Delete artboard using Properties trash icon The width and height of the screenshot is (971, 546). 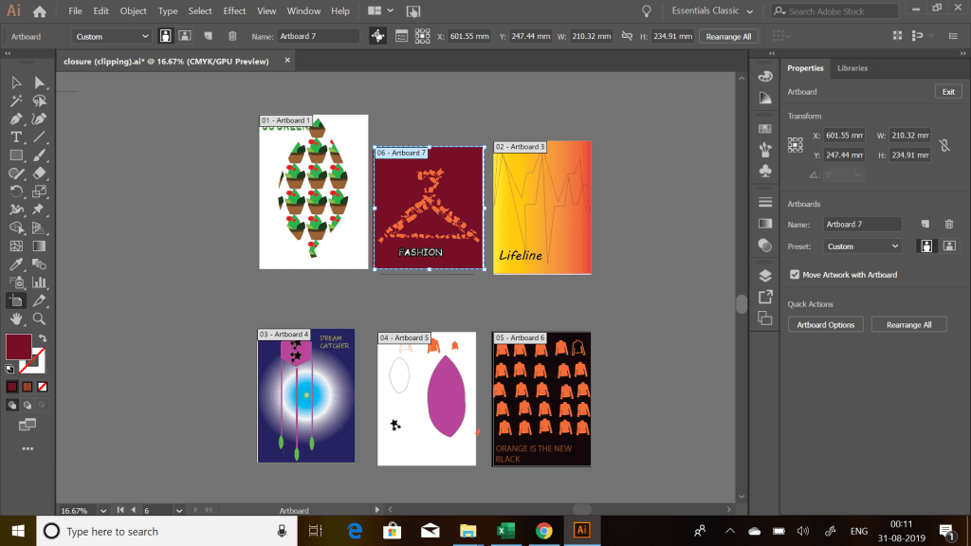[948, 225]
